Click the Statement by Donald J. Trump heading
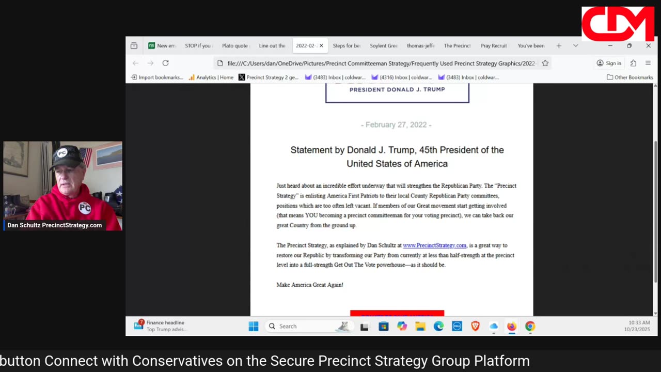 pyautogui.click(x=397, y=157)
